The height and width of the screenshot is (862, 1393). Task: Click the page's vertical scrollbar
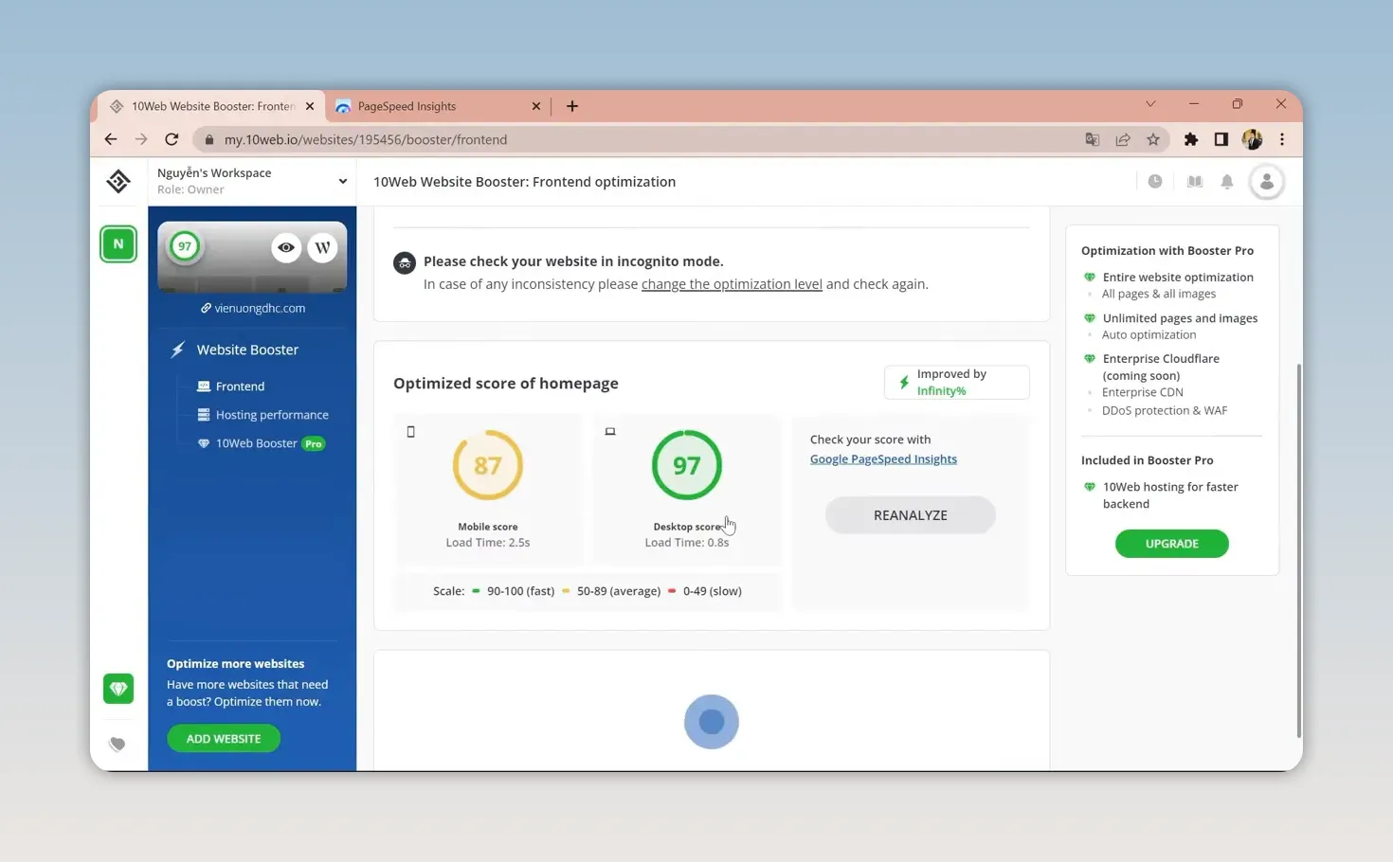tap(1298, 549)
